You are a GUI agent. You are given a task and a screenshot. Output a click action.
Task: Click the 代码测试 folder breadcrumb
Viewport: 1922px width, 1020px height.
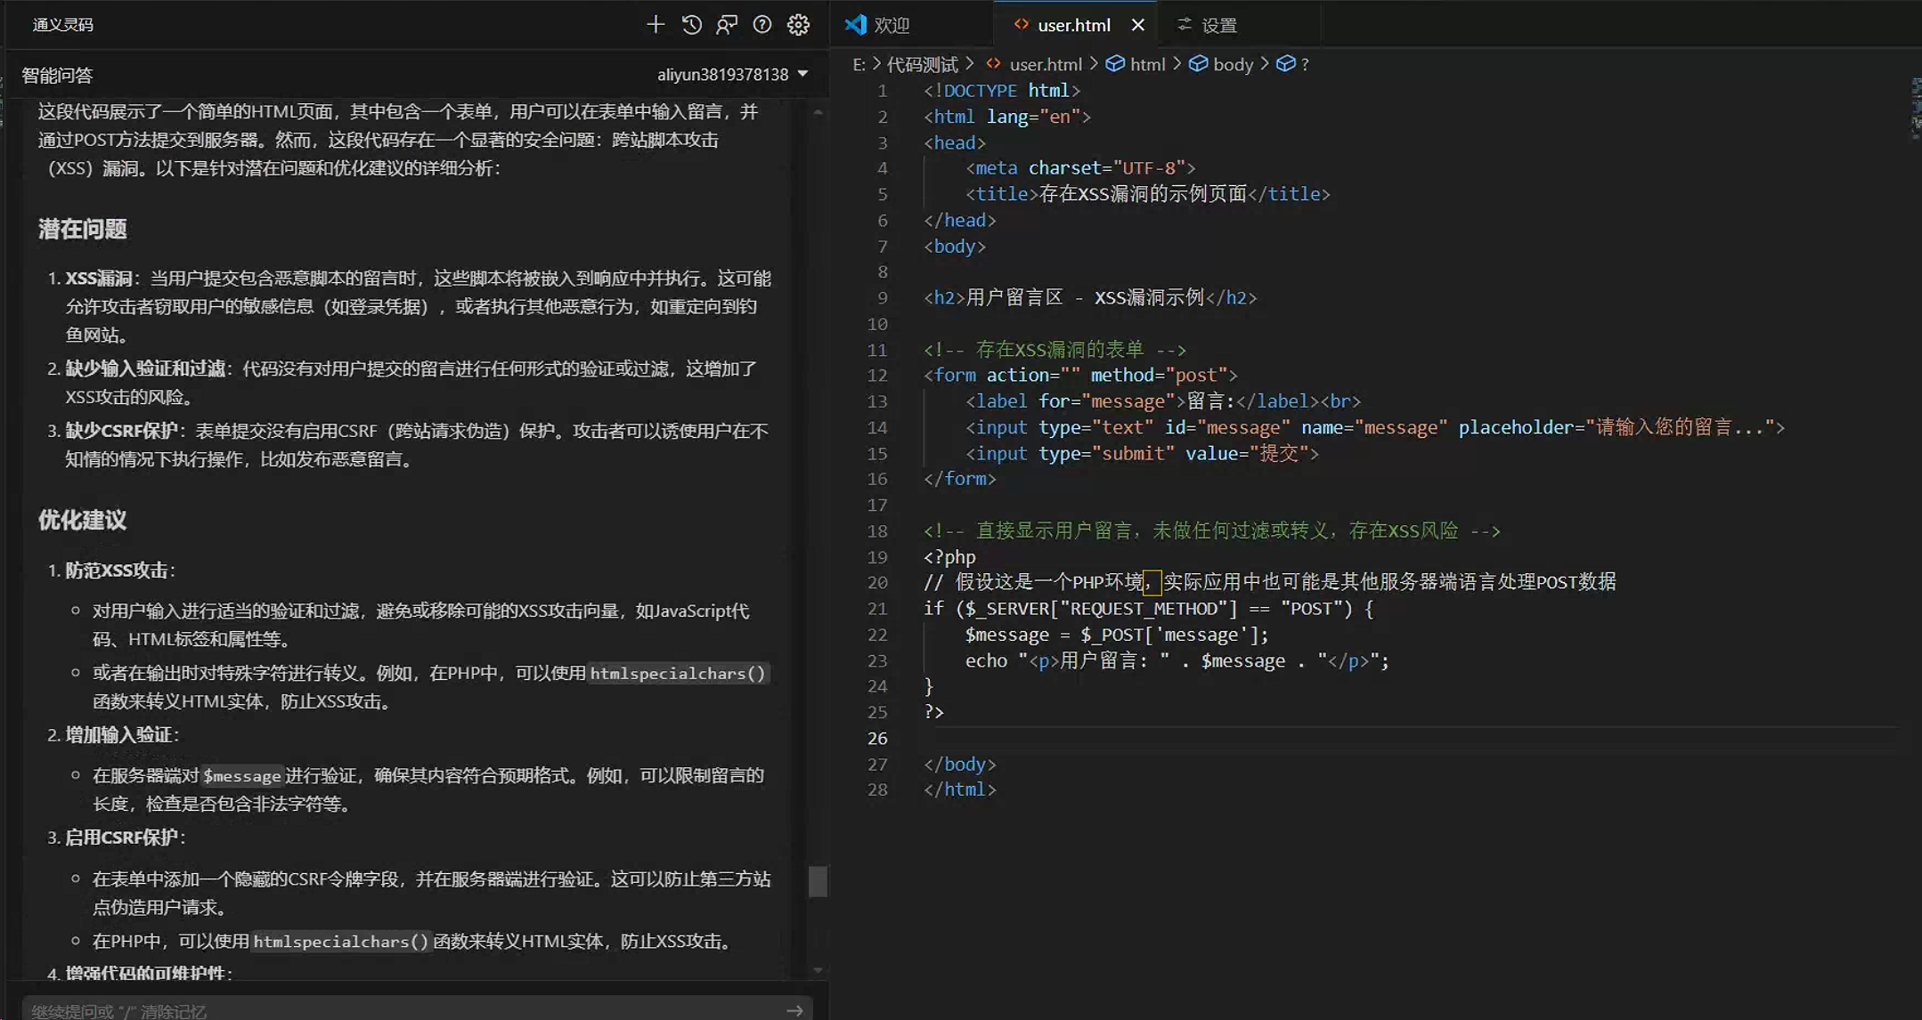click(x=922, y=64)
